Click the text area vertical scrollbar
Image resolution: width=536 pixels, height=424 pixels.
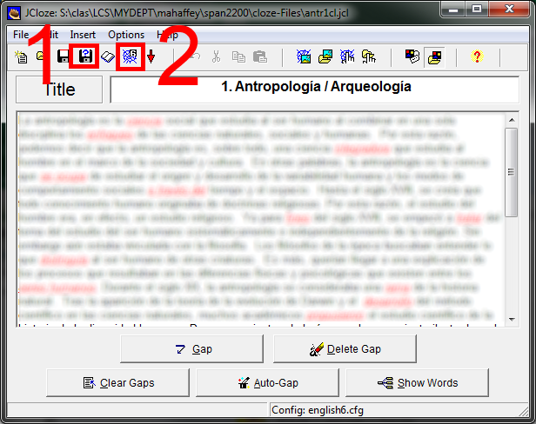pyautogui.click(x=511, y=217)
